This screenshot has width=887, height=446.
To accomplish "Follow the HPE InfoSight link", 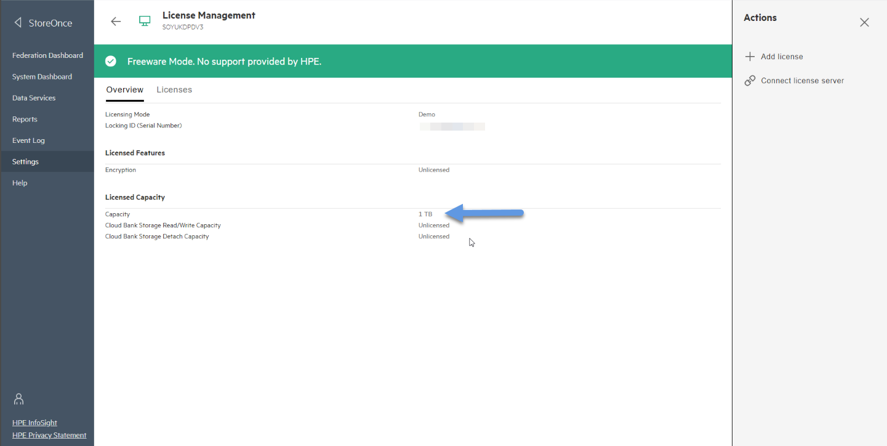I will tap(34, 423).
